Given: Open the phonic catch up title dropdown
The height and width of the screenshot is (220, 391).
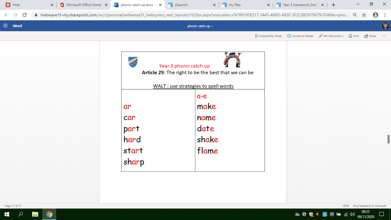Looking at the screenshot, I should (200, 26).
